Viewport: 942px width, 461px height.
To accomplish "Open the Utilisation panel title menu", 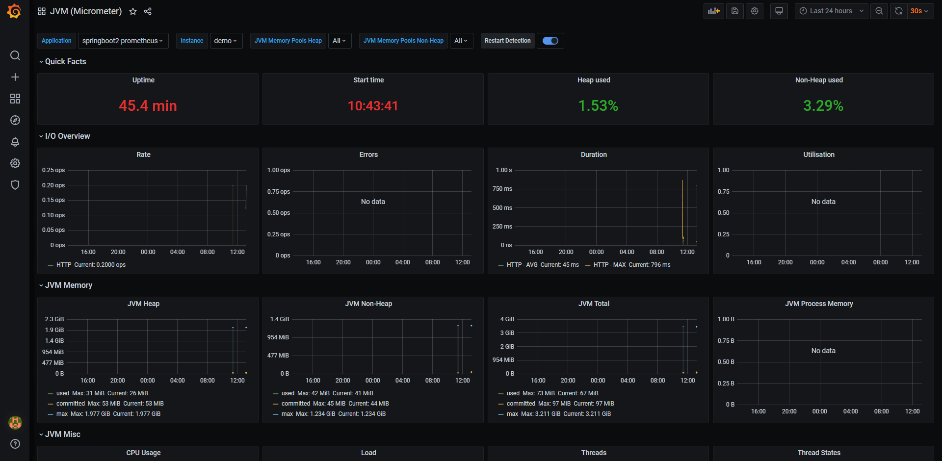I will pos(819,154).
